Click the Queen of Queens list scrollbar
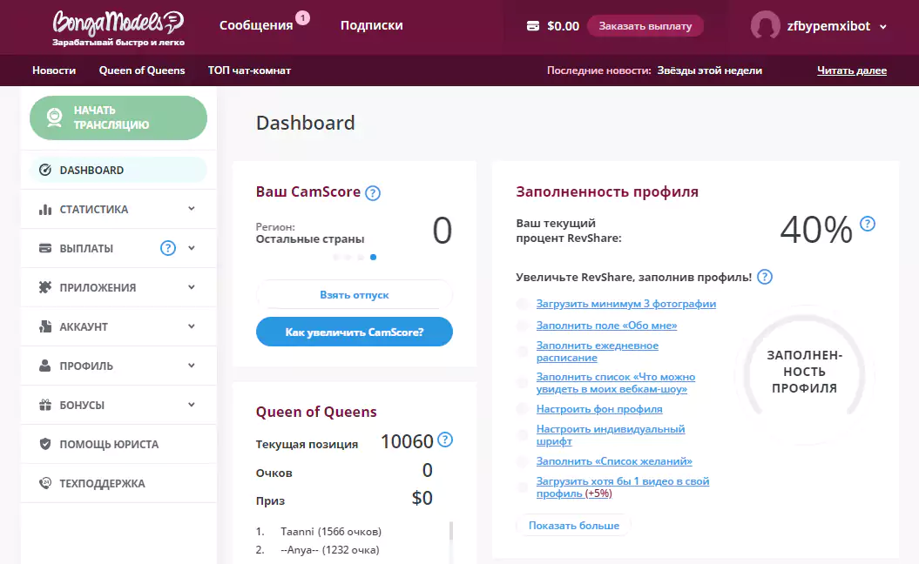 click(450, 531)
